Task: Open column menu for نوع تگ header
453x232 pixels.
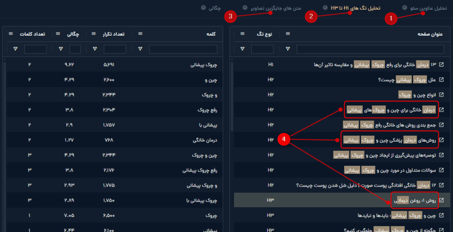Action: coord(242,34)
